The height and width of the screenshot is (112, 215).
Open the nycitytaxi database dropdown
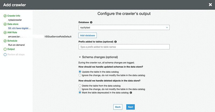(124, 27)
